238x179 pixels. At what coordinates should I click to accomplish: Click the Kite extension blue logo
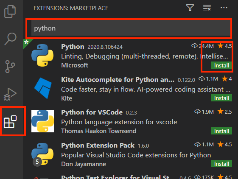[x=43, y=88]
